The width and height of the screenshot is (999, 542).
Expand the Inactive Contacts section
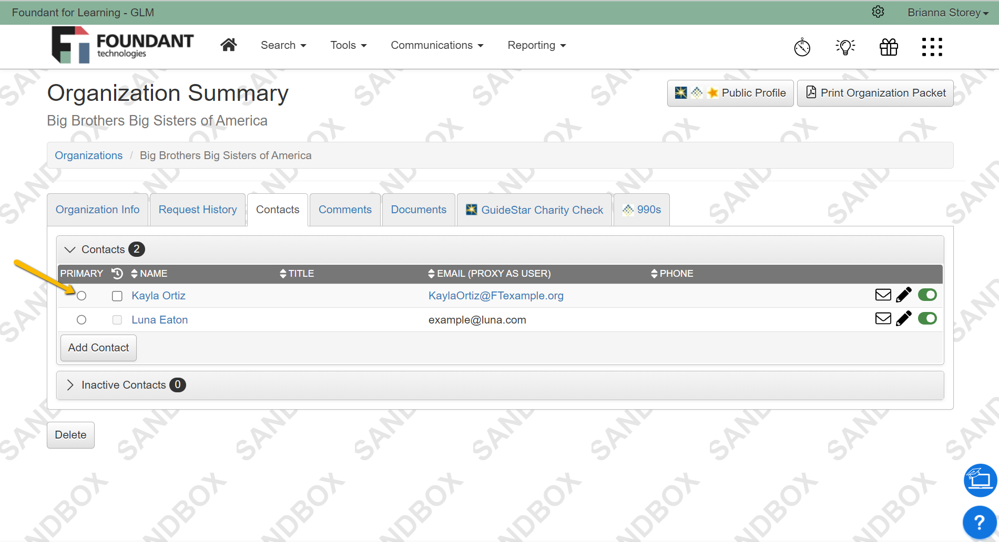click(70, 385)
